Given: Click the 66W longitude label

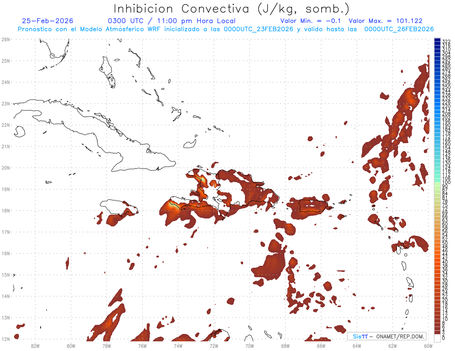Looking at the screenshot, I should pyautogui.click(x=321, y=345).
